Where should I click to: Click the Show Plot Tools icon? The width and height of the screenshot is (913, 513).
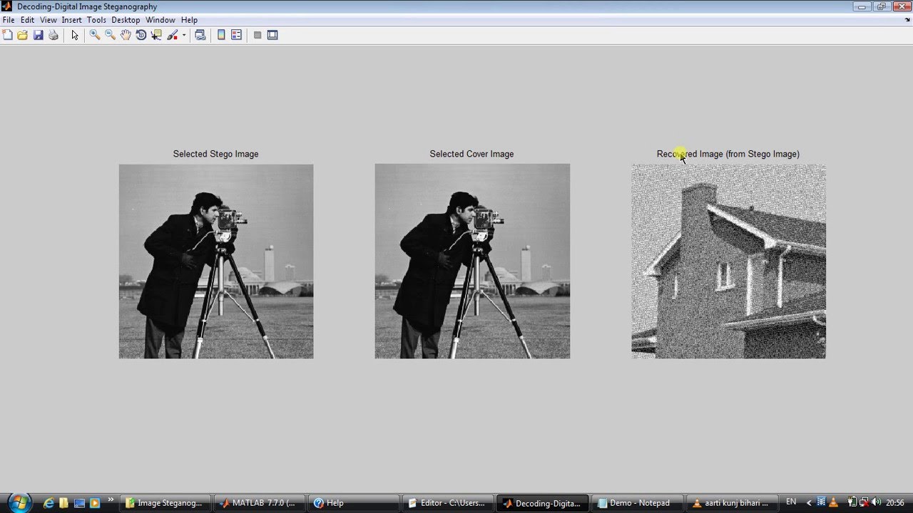(x=272, y=35)
